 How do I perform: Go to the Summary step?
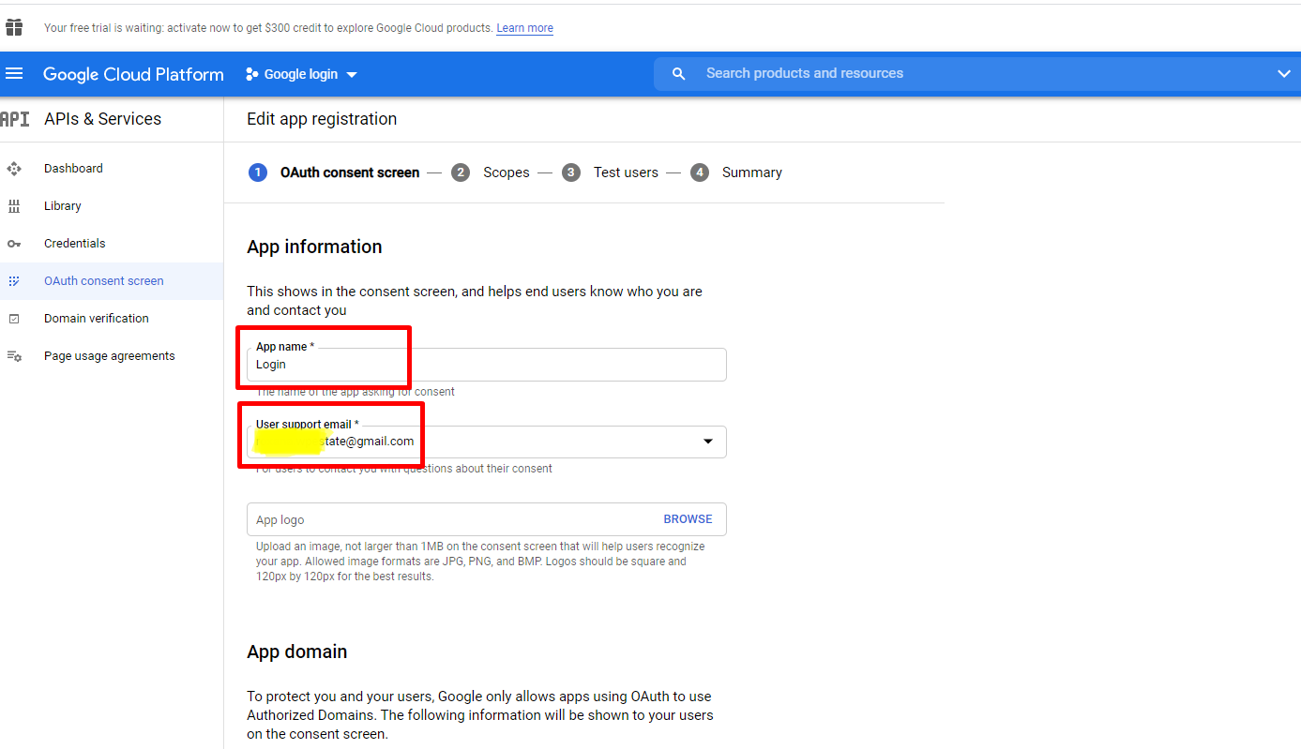pos(752,172)
